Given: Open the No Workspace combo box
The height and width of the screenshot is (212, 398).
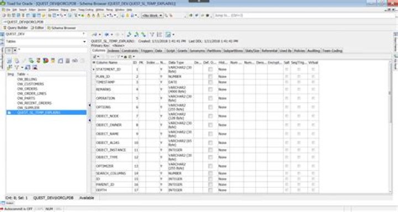Looking at the screenshot, I should pos(152,15).
